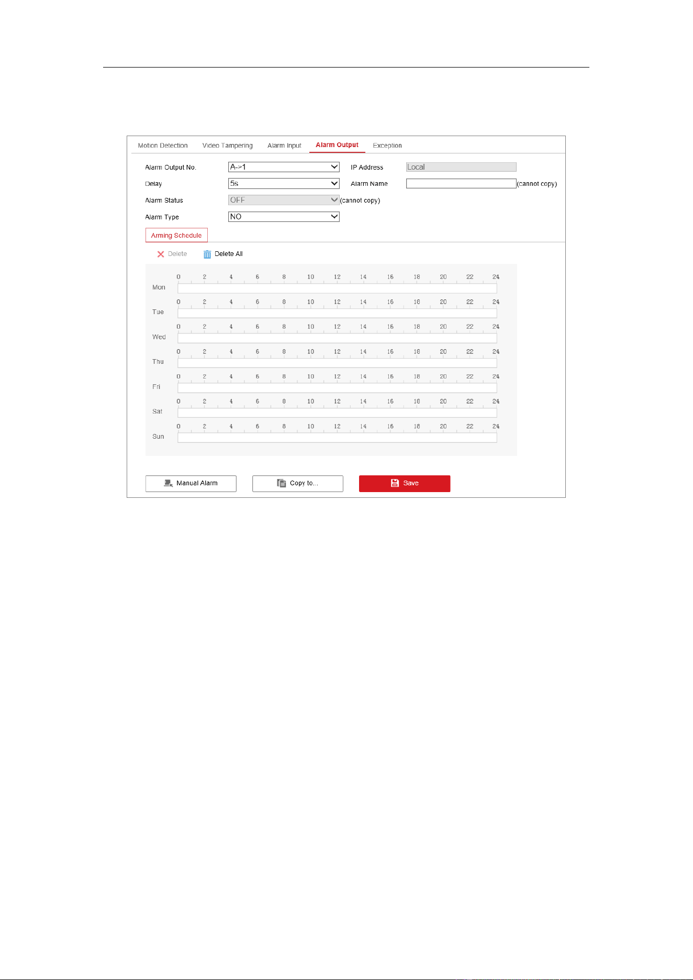Switch to the Video Tampering tab
The image size is (693, 980).
pyautogui.click(x=228, y=146)
